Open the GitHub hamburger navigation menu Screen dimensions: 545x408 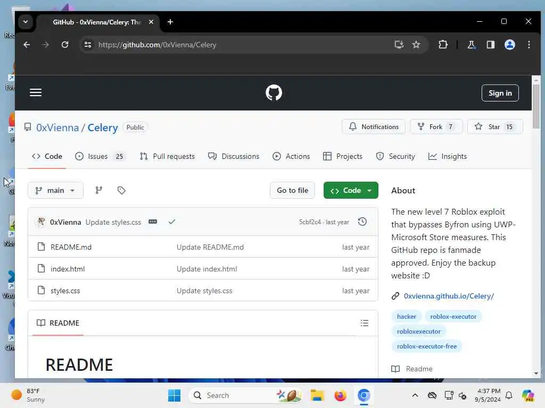click(x=36, y=92)
